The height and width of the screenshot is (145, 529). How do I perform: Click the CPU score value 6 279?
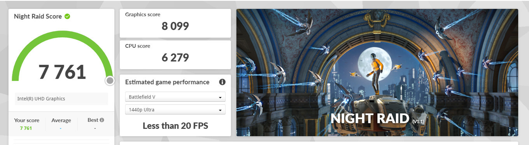coord(175,58)
